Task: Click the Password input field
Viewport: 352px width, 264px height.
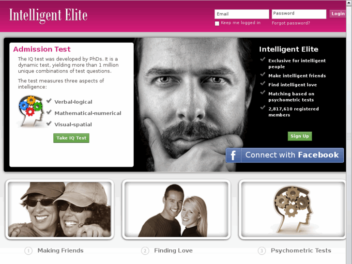Action: tap(299, 14)
